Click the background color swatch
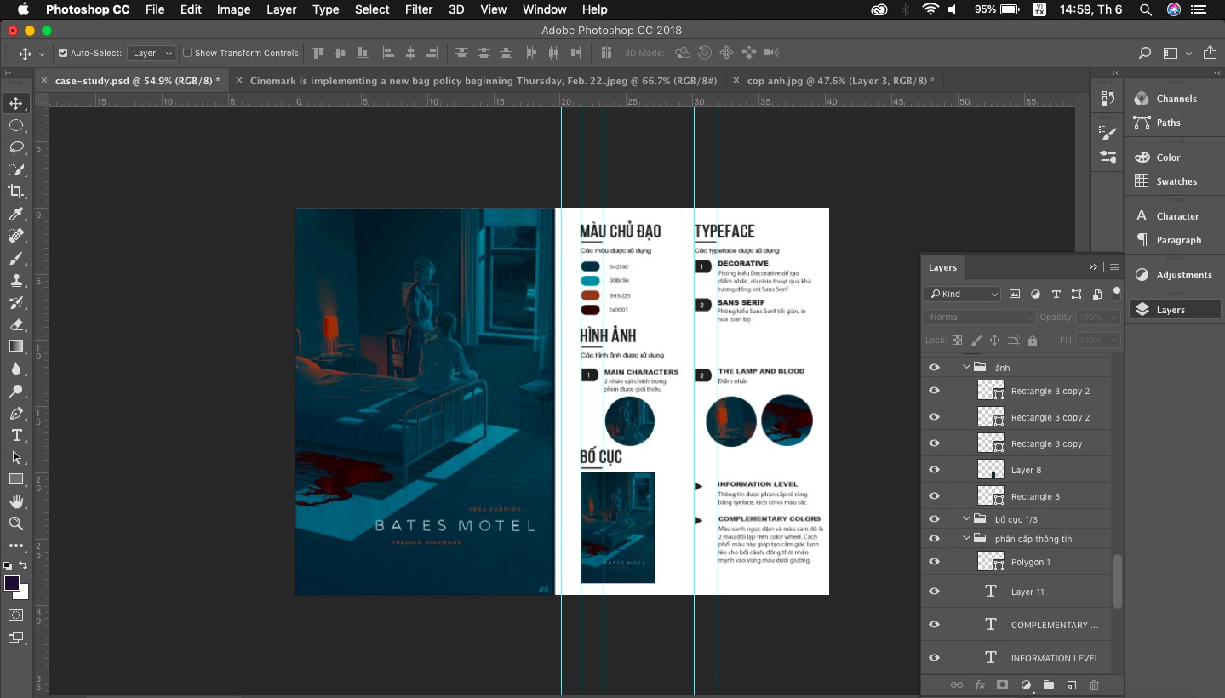This screenshot has width=1225, height=698. 22,592
